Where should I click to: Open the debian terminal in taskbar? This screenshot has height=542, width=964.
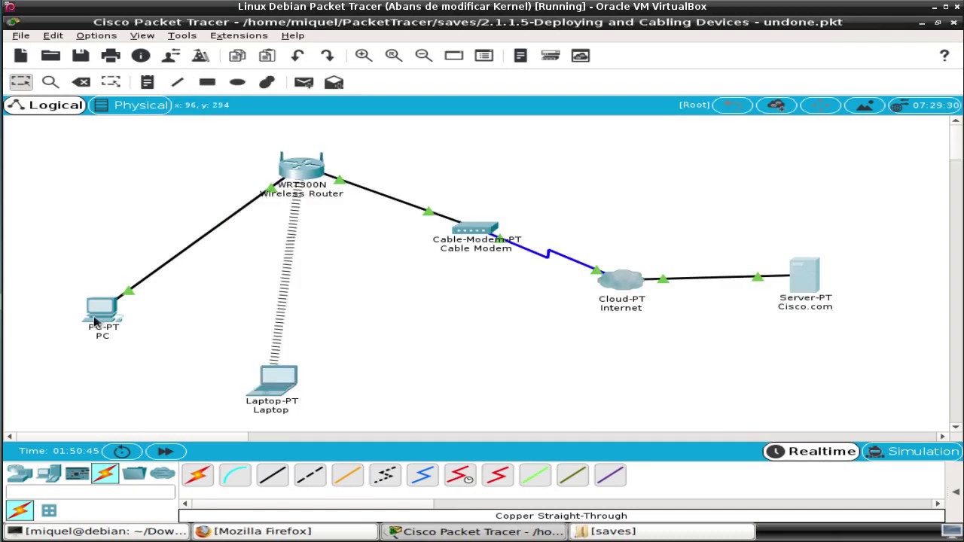pos(96,531)
